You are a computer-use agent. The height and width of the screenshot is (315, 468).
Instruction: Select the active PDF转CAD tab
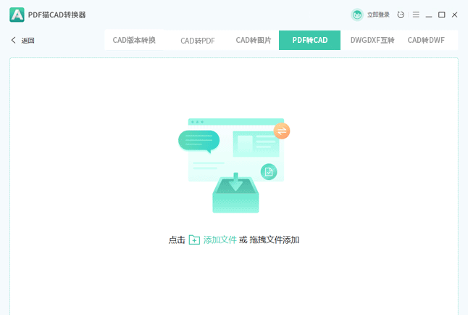click(x=309, y=41)
